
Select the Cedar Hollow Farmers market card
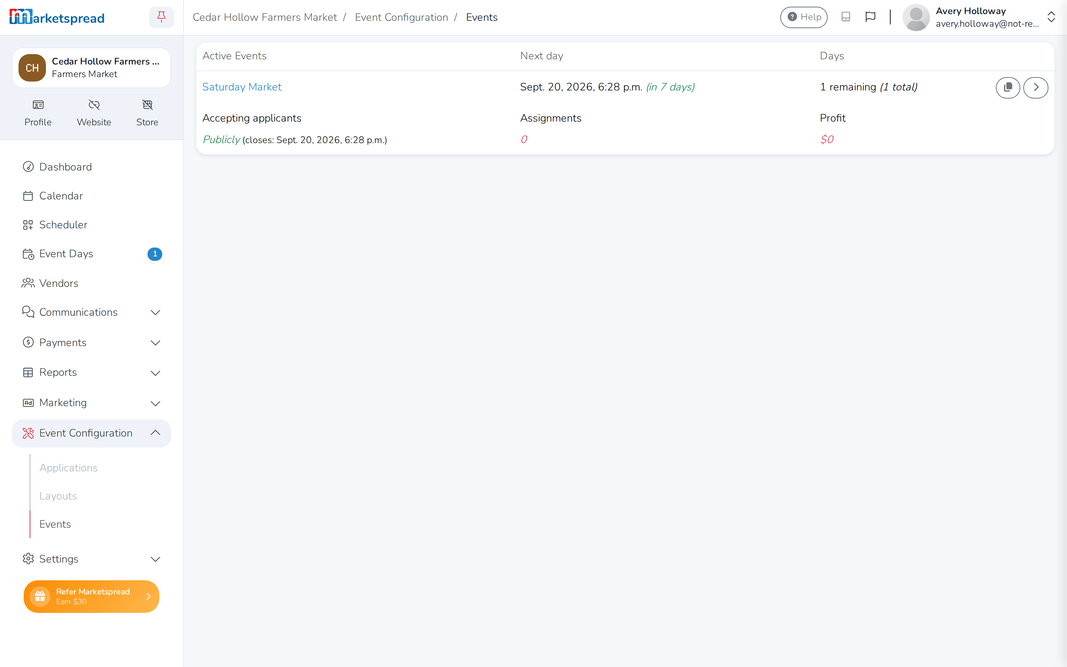point(91,68)
